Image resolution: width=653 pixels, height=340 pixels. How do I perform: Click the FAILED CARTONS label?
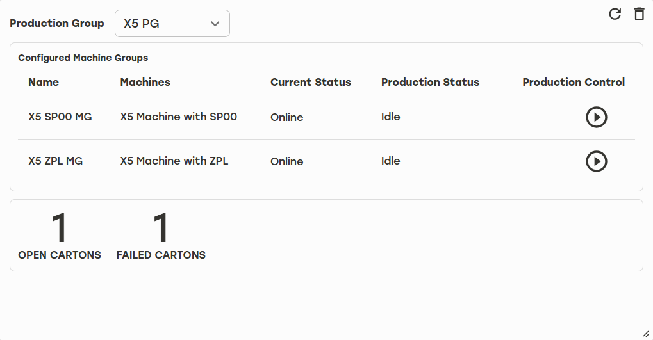coord(161,255)
